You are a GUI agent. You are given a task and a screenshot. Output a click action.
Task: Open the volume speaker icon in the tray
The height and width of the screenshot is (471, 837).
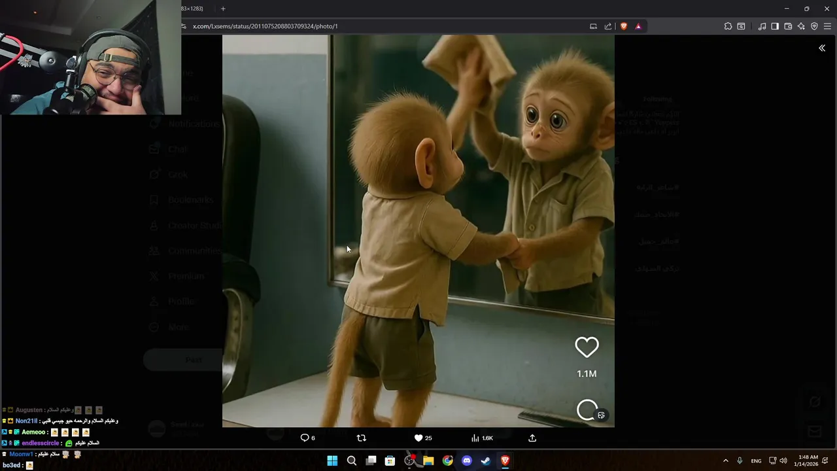[783, 461]
